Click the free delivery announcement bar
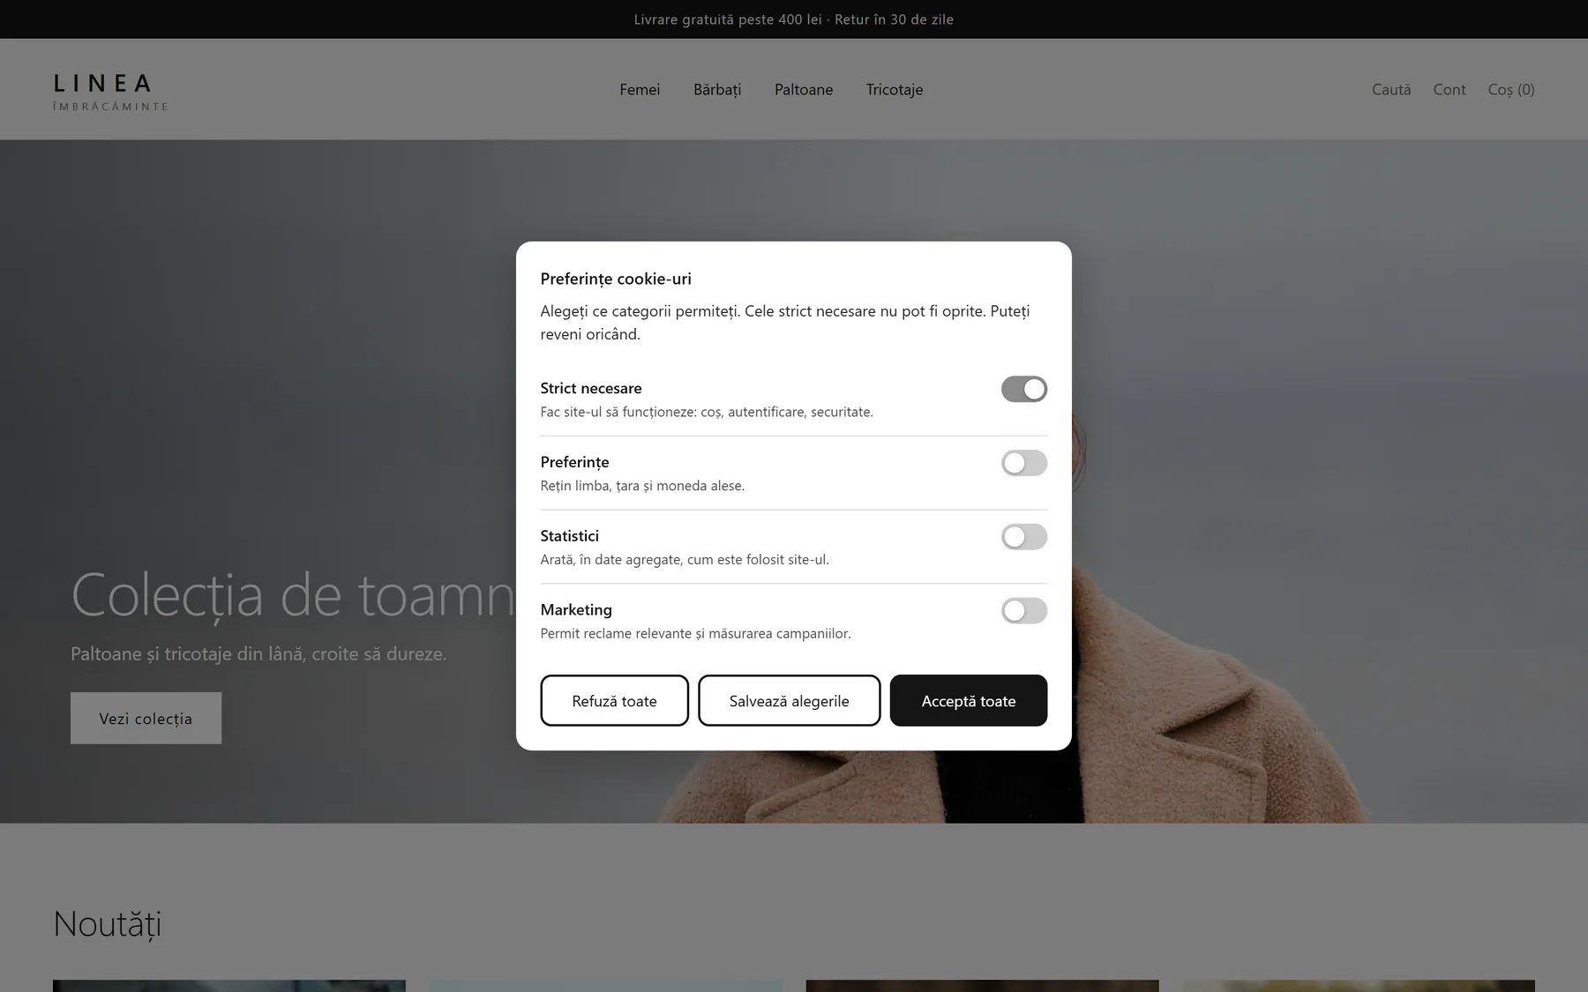The width and height of the screenshot is (1588, 992). click(794, 19)
